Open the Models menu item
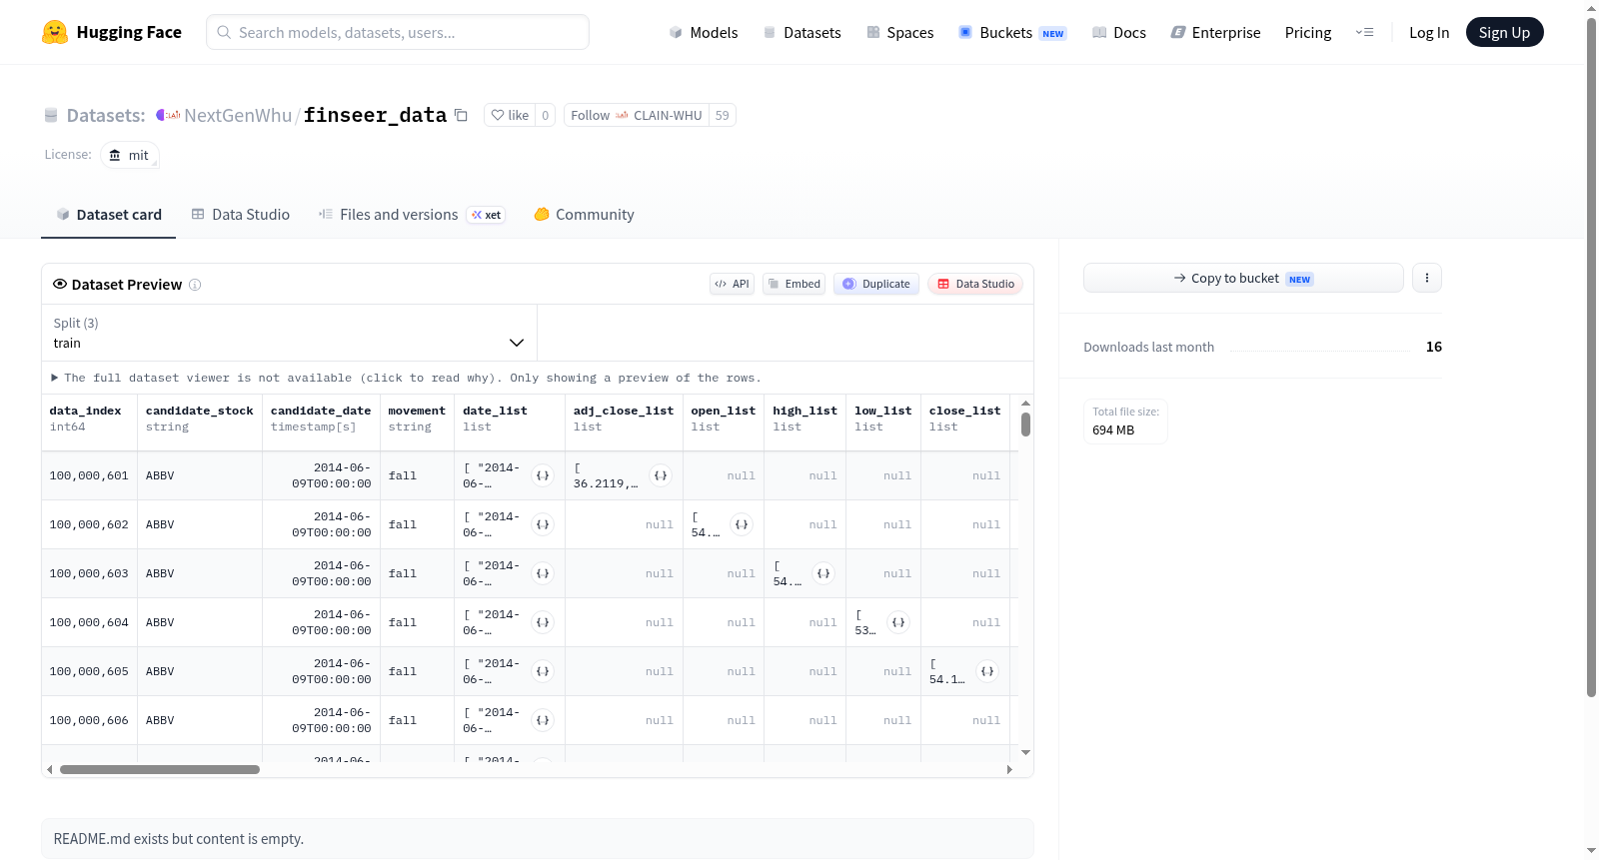The width and height of the screenshot is (1599, 860). click(704, 32)
